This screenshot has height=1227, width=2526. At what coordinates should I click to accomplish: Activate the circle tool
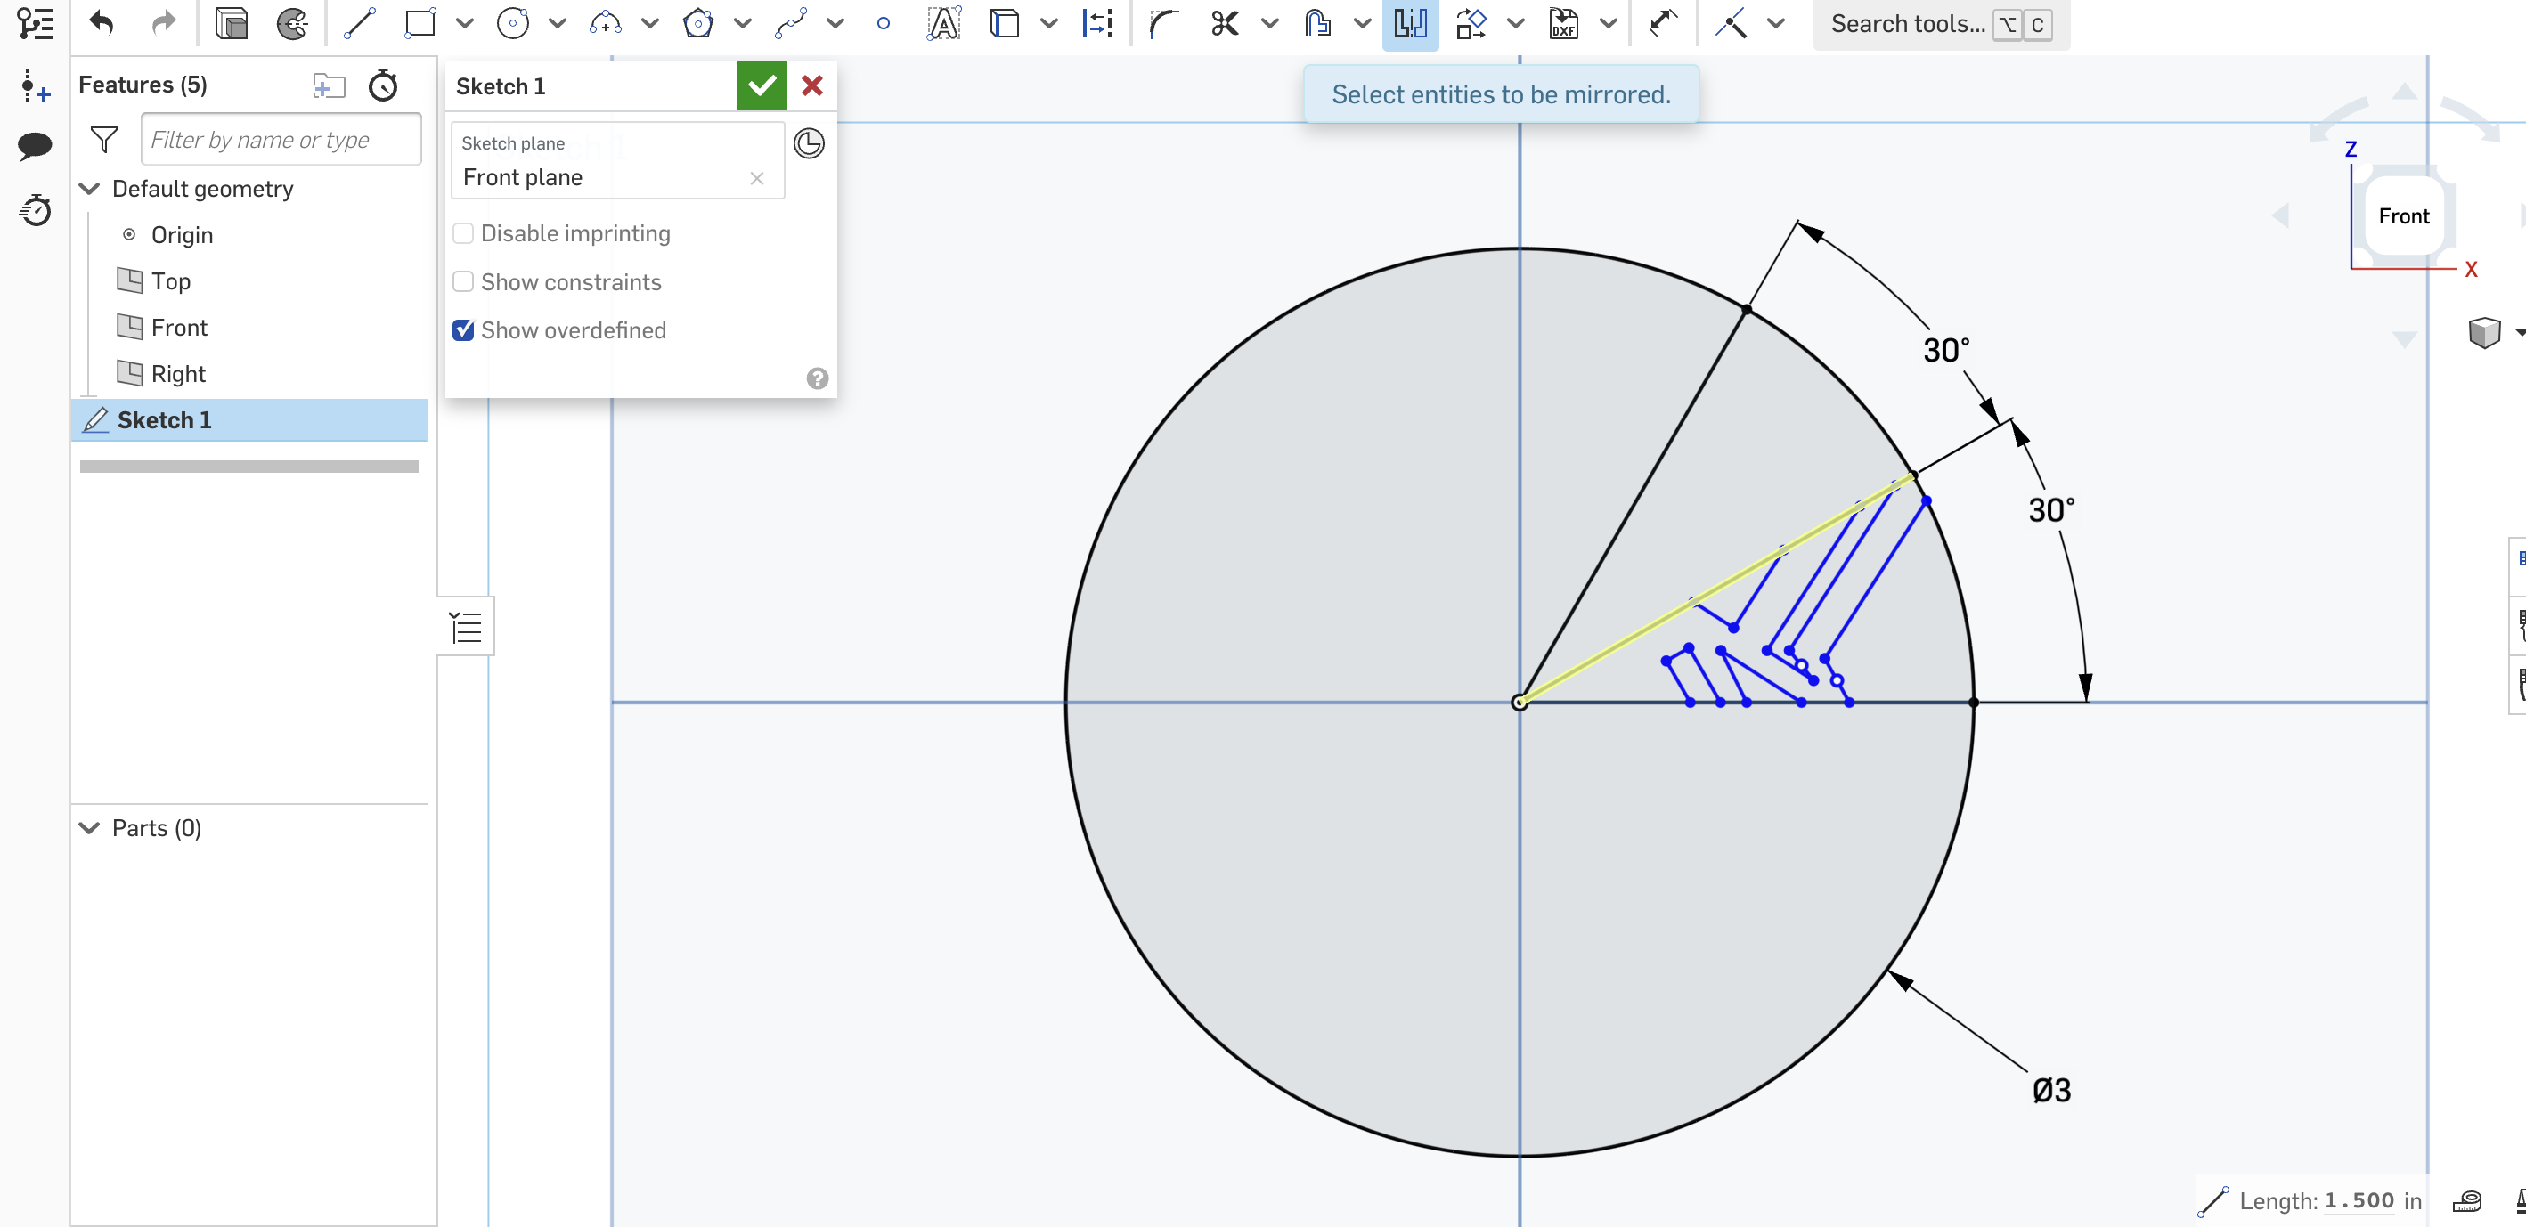click(x=512, y=23)
